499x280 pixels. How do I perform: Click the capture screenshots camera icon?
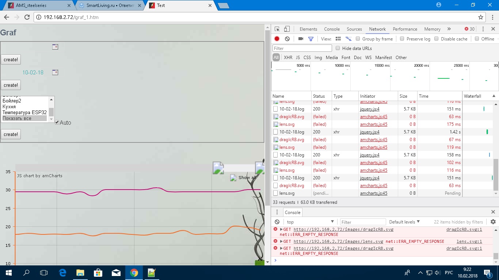tap(301, 39)
